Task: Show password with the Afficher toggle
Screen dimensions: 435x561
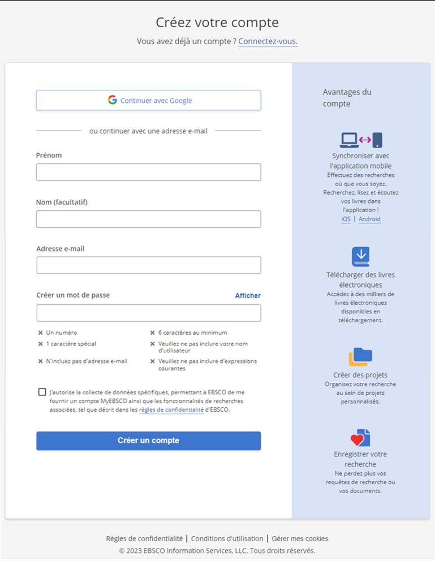Action: pos(248,296)
